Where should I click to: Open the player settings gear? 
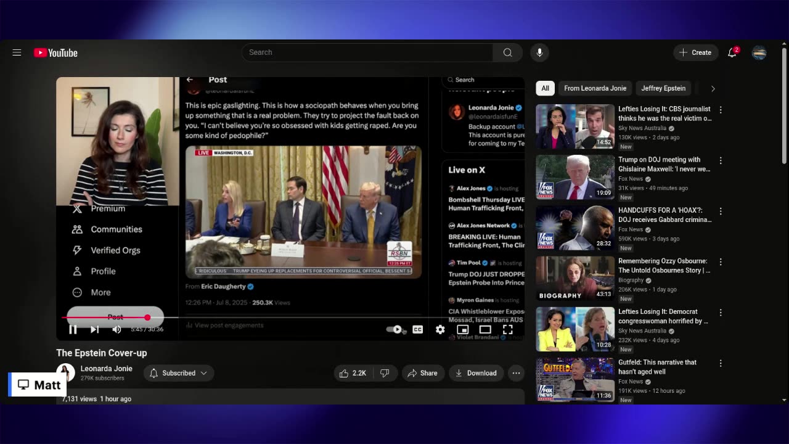coord(440,329)
